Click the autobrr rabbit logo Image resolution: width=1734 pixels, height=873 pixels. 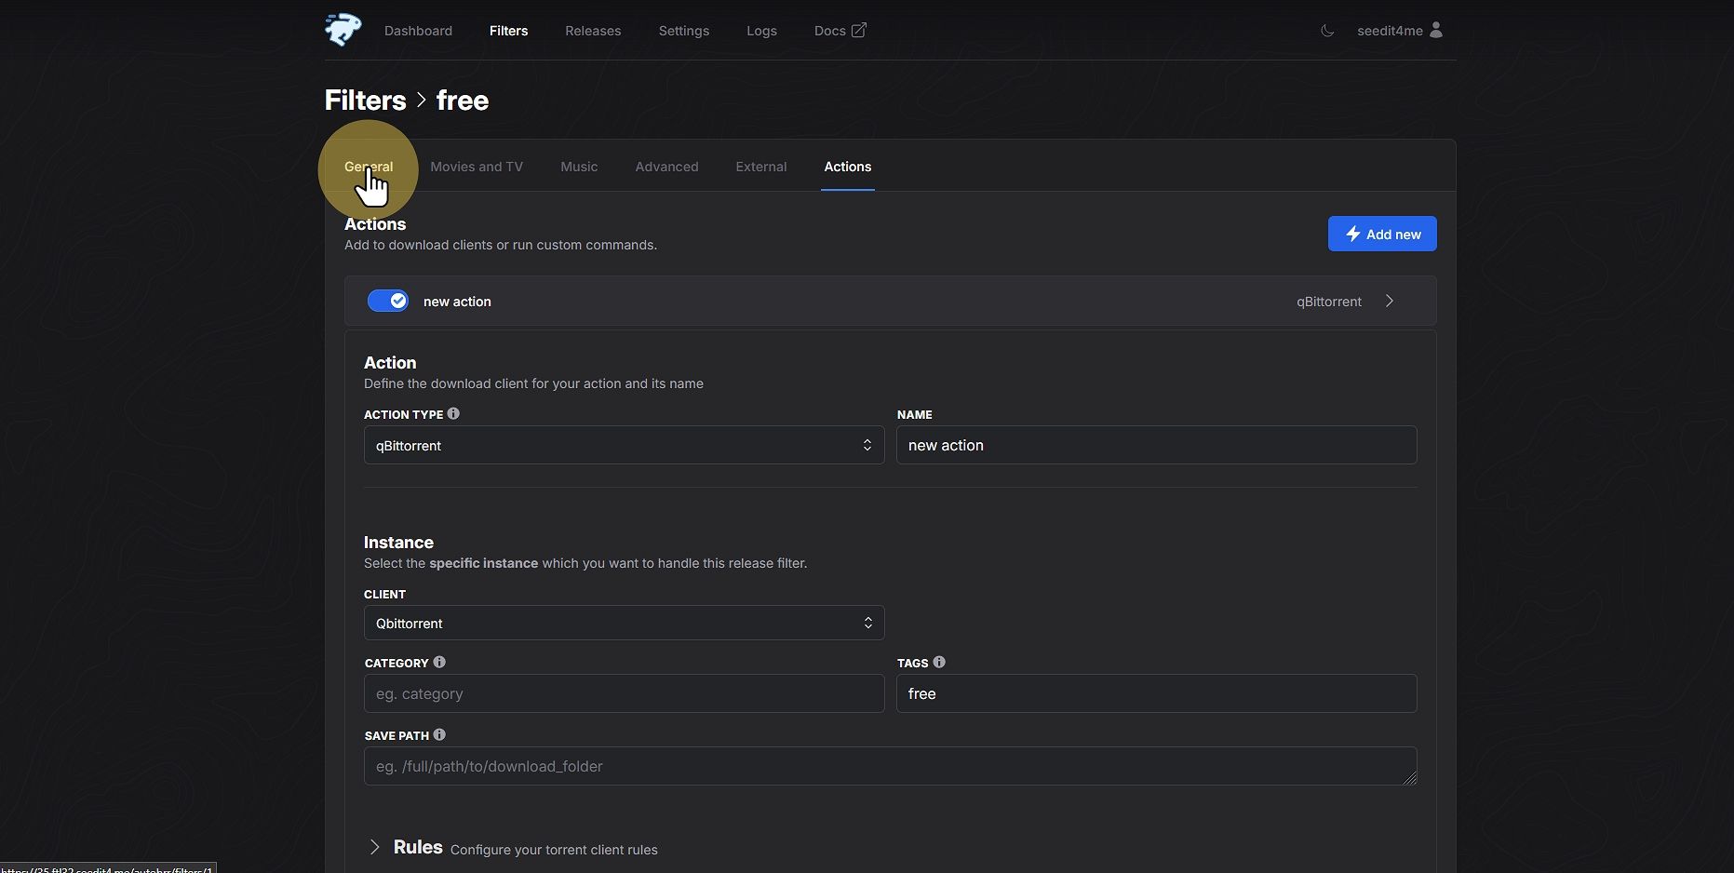pyautogui.click(x=343, y=30)
